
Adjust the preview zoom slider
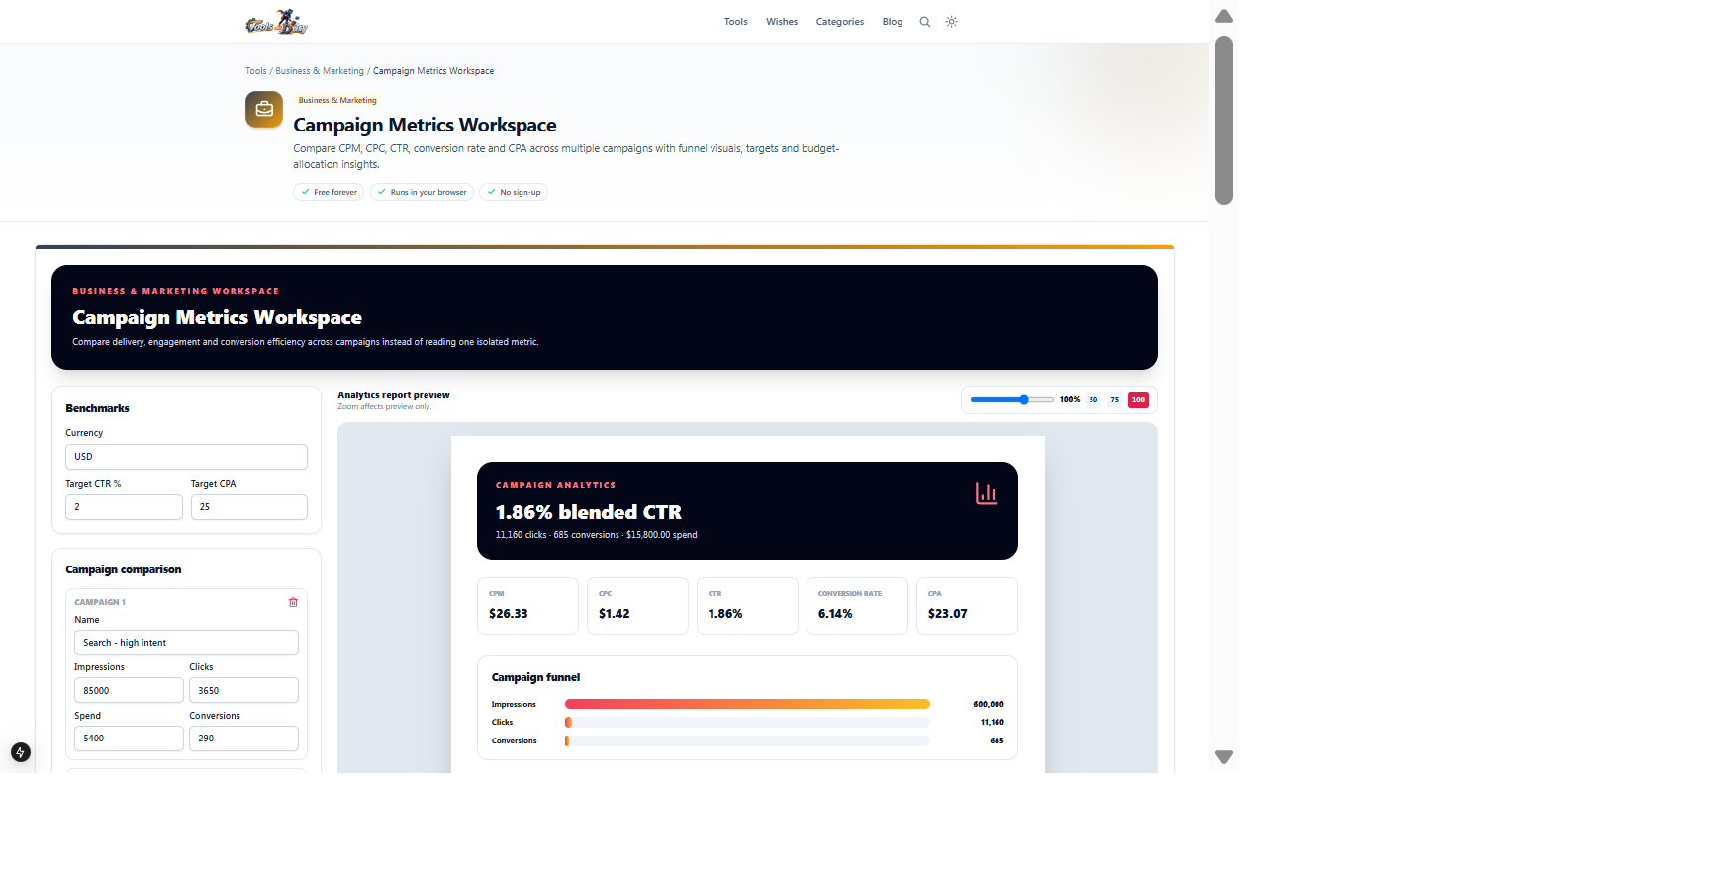pyautogui.click(x=1011, y=400)
